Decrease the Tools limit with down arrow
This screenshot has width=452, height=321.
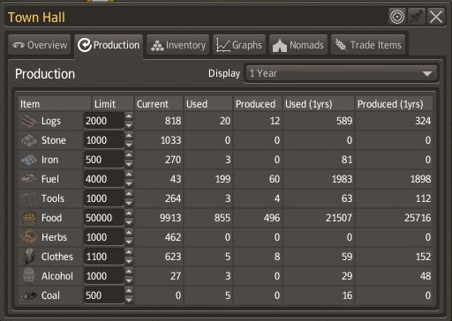pos(129,203)
